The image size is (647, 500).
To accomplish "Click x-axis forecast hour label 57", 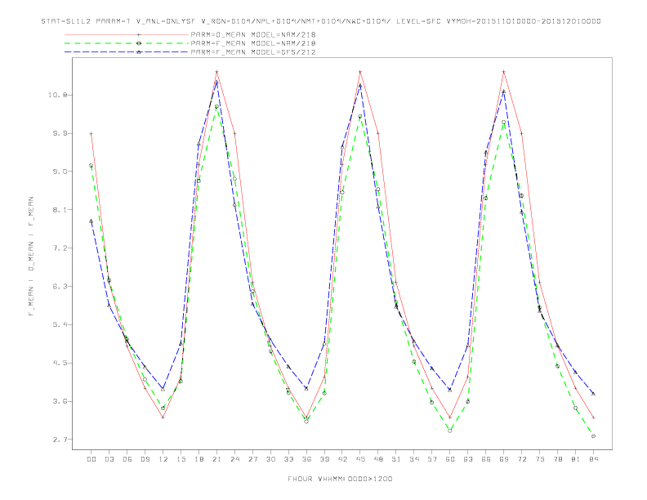I will point(432,459).
